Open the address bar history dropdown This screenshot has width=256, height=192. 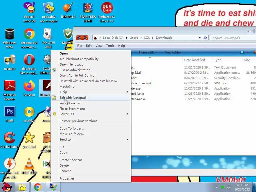pos(199,38)
